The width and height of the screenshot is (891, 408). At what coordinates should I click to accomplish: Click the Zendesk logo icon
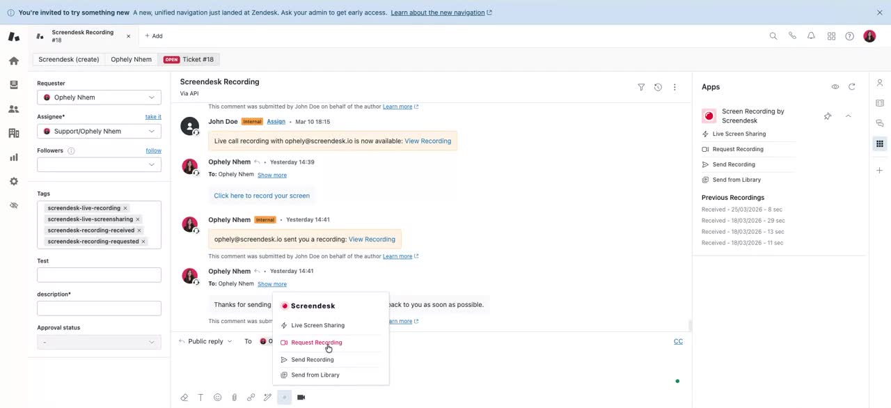(14, 36)
